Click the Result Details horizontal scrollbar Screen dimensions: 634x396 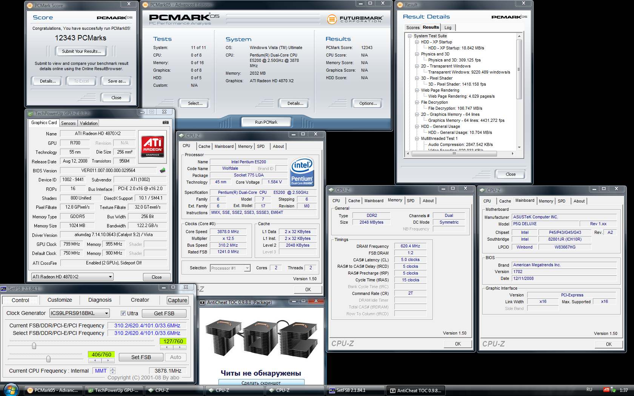(460, 153)
